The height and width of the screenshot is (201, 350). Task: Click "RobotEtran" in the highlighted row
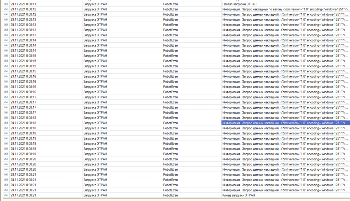pos(171,123)
